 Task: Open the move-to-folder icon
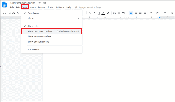point(44,3)
